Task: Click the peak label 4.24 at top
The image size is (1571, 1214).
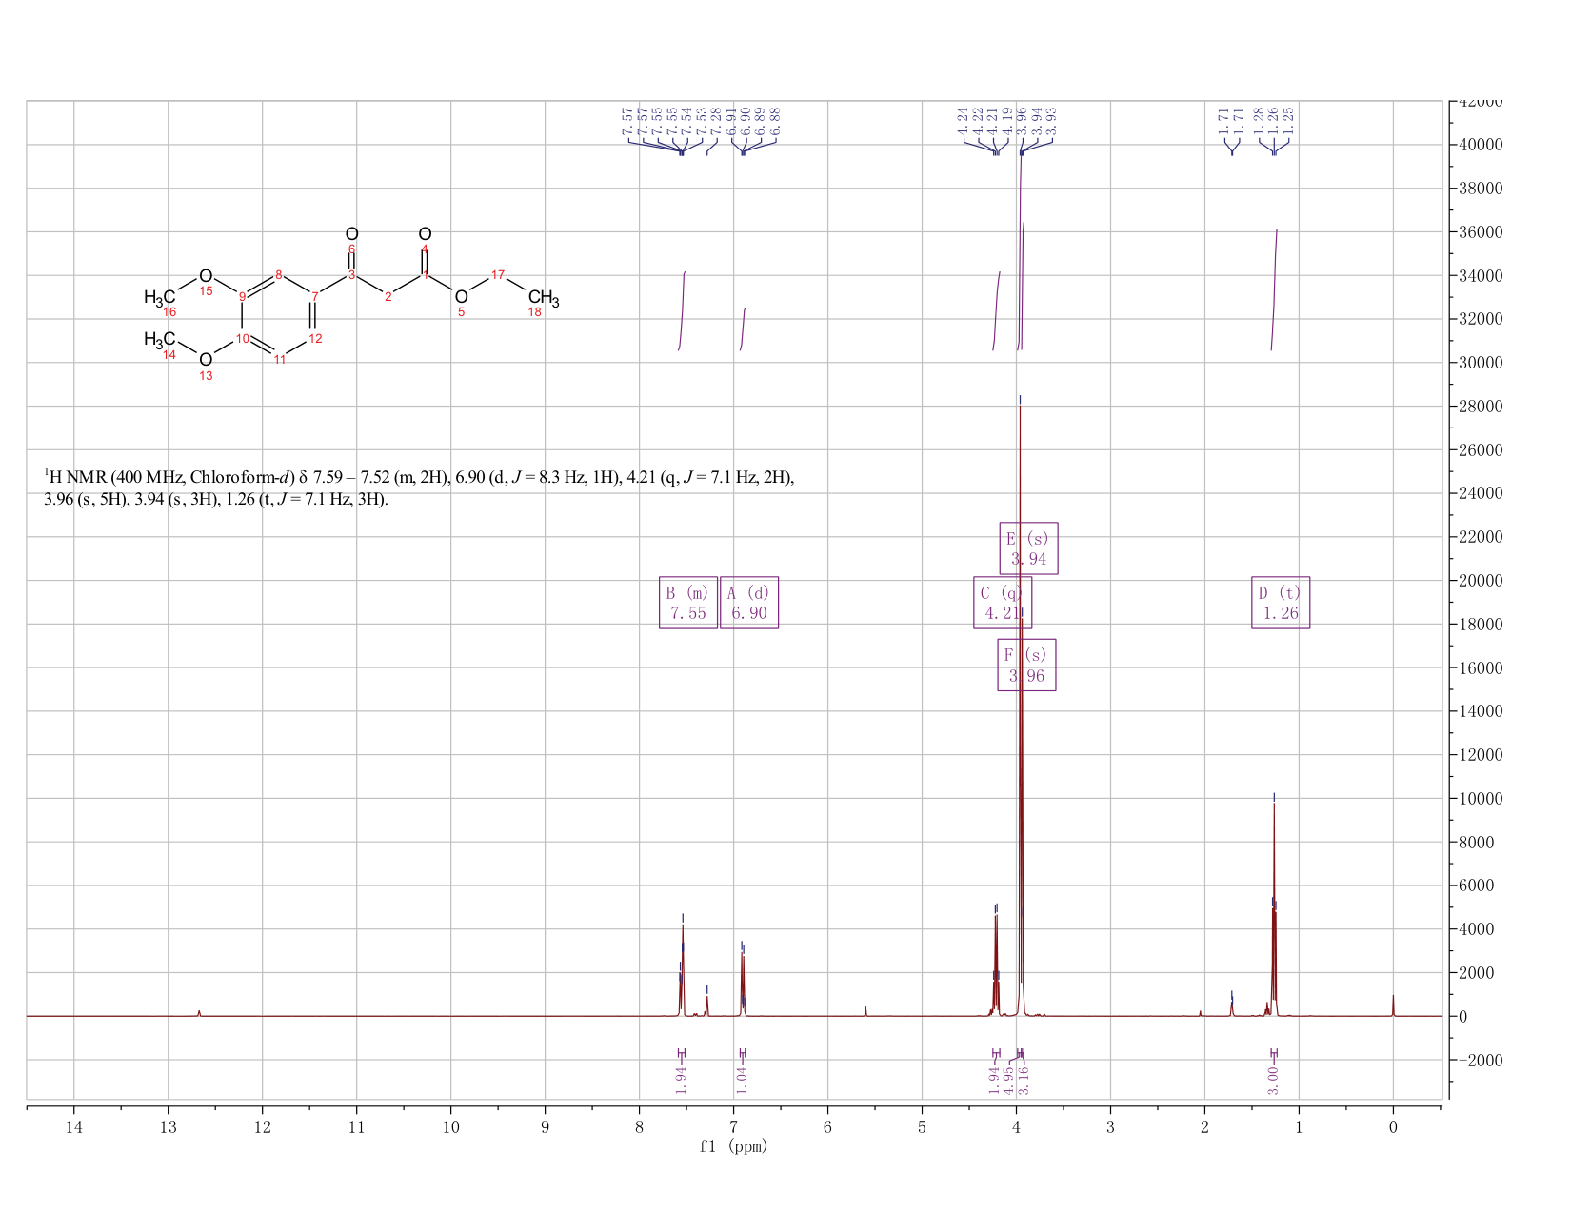Action: [x=964, y=121]
